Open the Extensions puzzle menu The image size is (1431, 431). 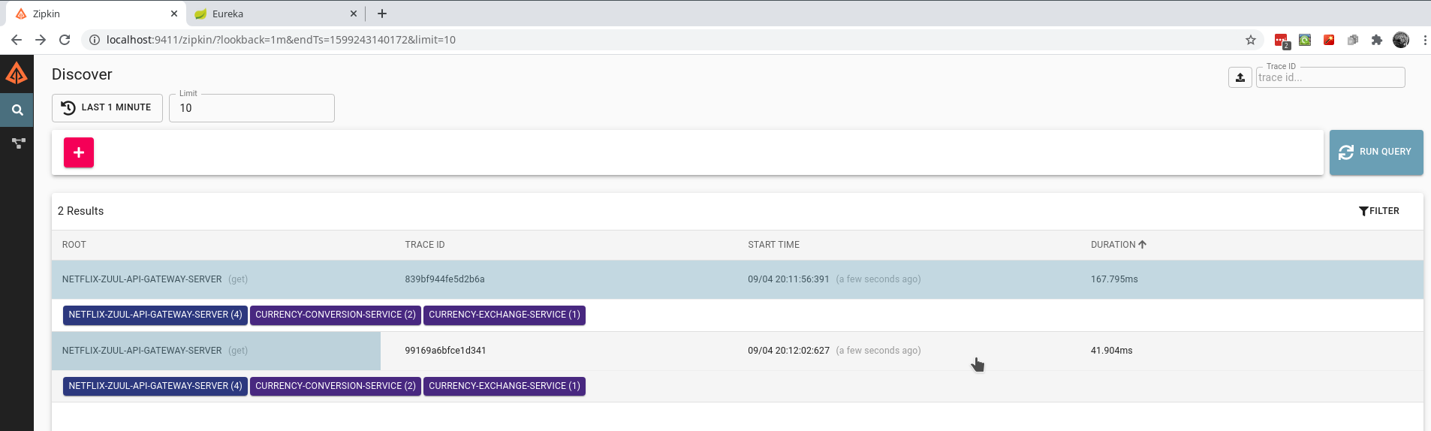click(1377, 40)
